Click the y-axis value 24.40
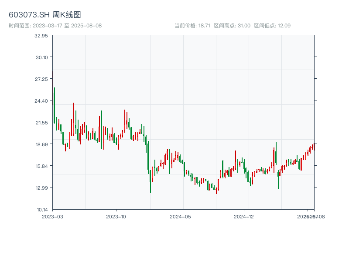Image resolution: width=349 pixels, height=261 pixels. [41, 101]
